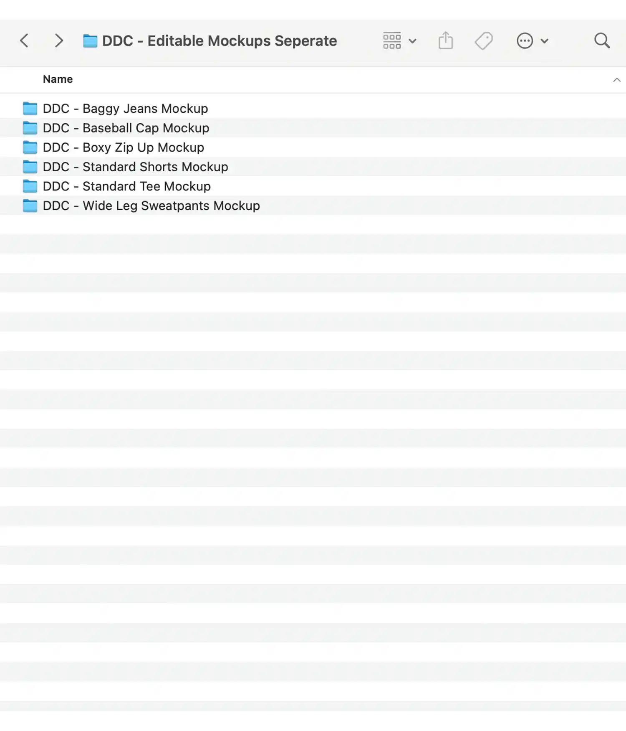The height and width of the screenshot is (731, 626).
Task: Click the Baggy Jeans folder icon
Action: (x=30, y=109)
